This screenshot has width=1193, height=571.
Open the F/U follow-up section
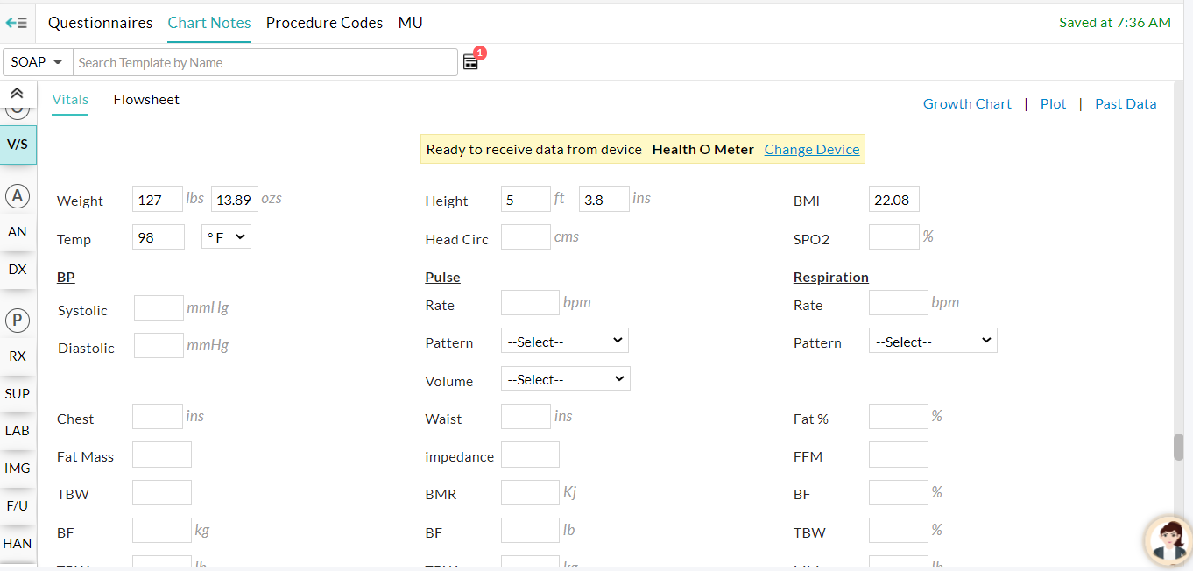click(x=17, y=505)
